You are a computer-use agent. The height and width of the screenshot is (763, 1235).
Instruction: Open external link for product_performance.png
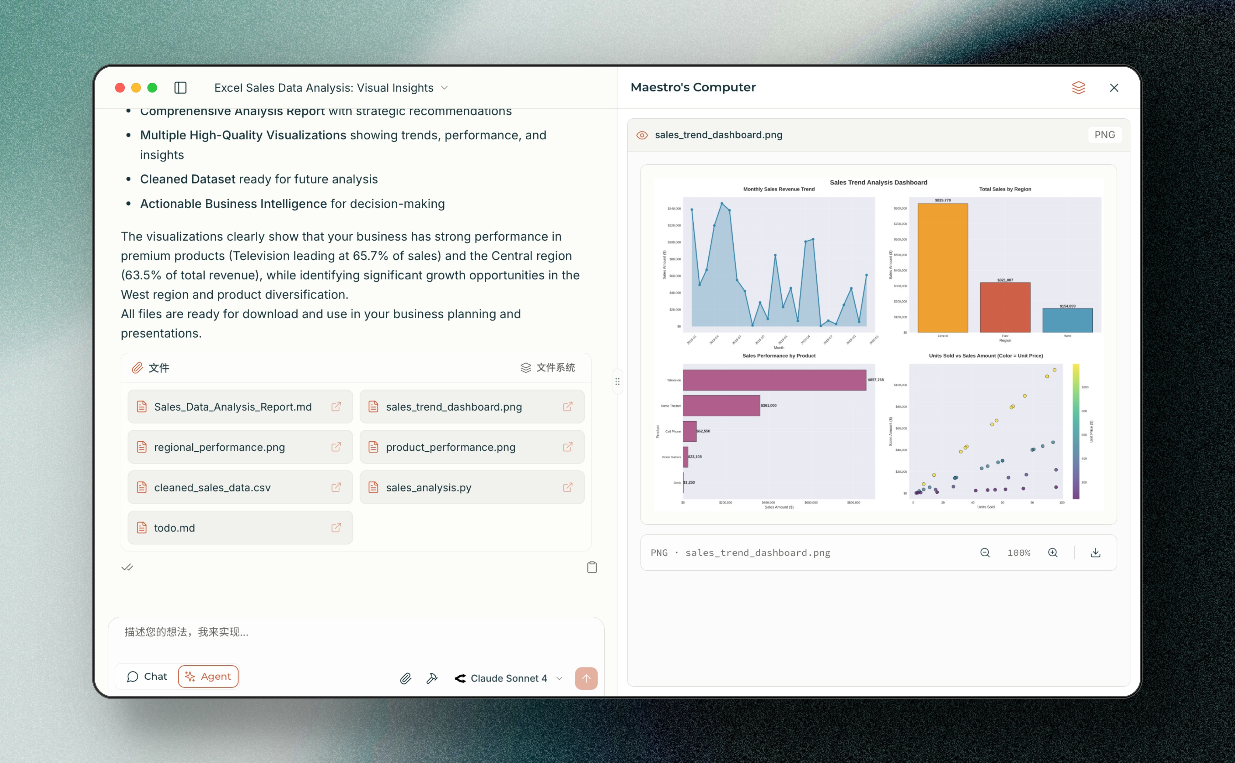click(x=568, y=447)
